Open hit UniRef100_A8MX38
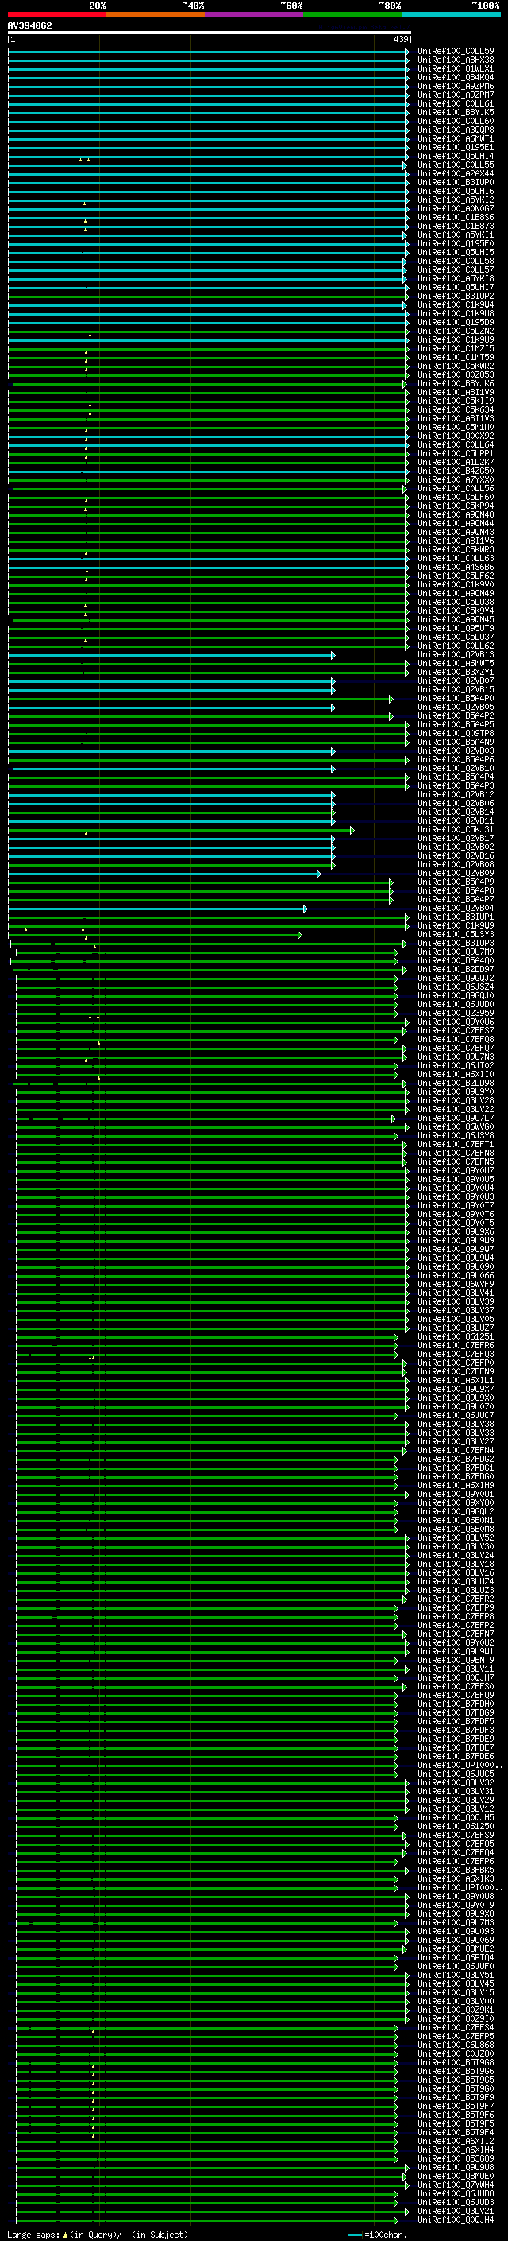 [x=456, y=60]
